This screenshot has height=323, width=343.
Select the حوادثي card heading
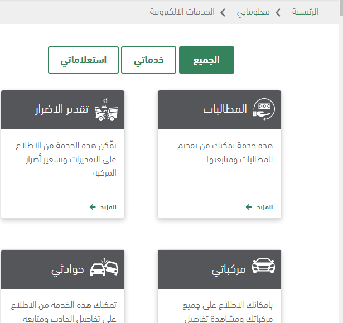[x=67, y=270]
